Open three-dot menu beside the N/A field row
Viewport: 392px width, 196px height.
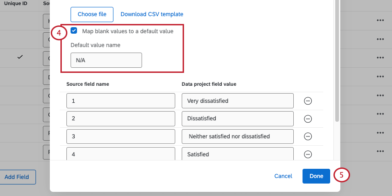[x=380, y=58]
